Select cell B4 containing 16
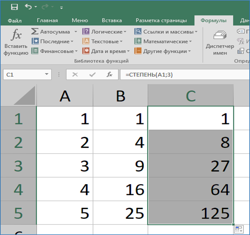The height and width of the screenshot is (235, 250). click(x=120, y=189)
